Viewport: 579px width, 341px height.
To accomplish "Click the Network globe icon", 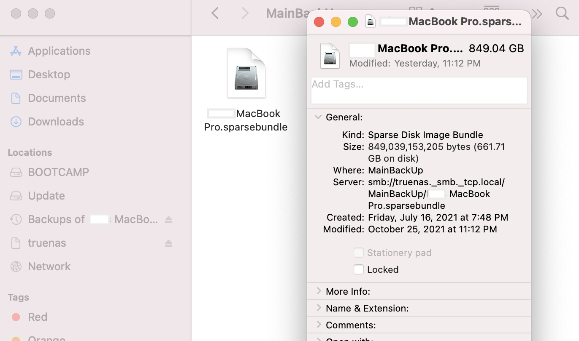I will 16,266.
